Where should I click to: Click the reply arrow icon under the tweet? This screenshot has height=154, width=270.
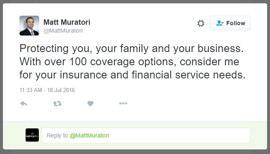pos(24,104)
